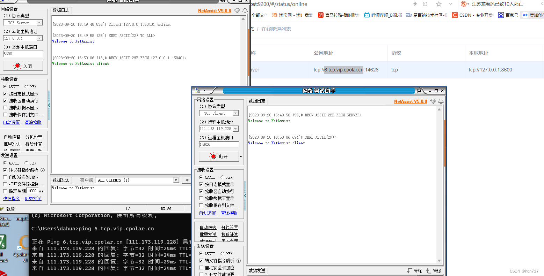Click the lightning speed-mode icon in browser

coord(415,4)
